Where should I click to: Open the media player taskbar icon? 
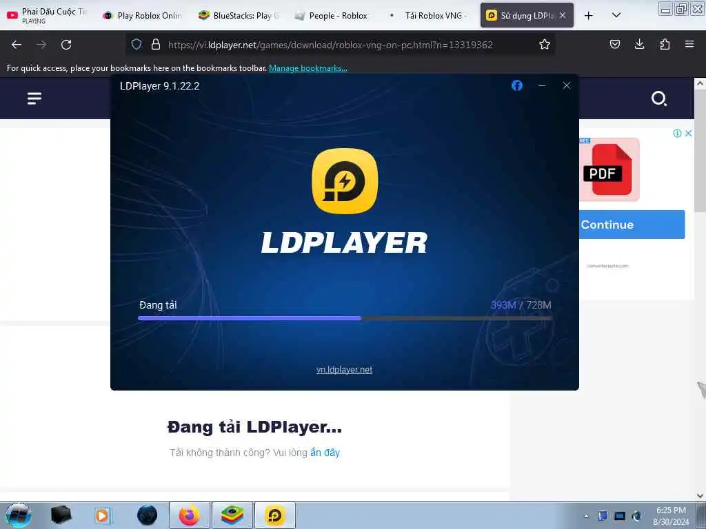pyautogui.click(x=103, y=515)
